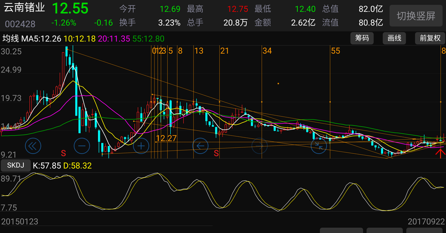Switch to portrait with 切换竖屏 button
The height and width of the screenshot is (233, 446).
click(x=416, y=16)
